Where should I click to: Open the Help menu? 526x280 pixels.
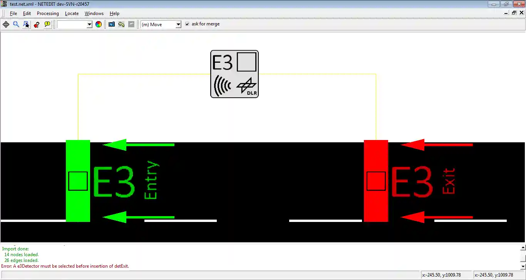(x=114, y=13)
